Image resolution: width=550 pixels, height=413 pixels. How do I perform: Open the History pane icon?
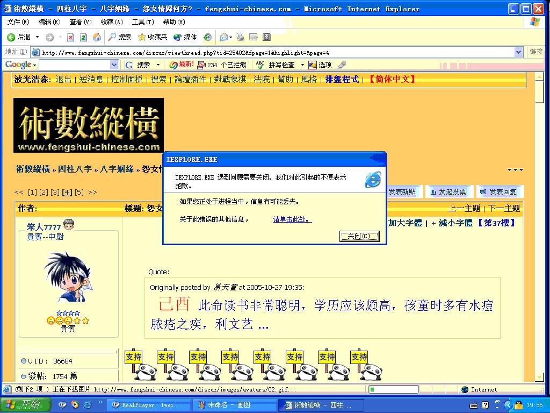click(x=207, y=37)
